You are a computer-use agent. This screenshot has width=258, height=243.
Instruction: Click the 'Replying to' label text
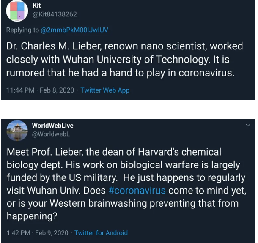pyautogui.click(x=22, y=30)
